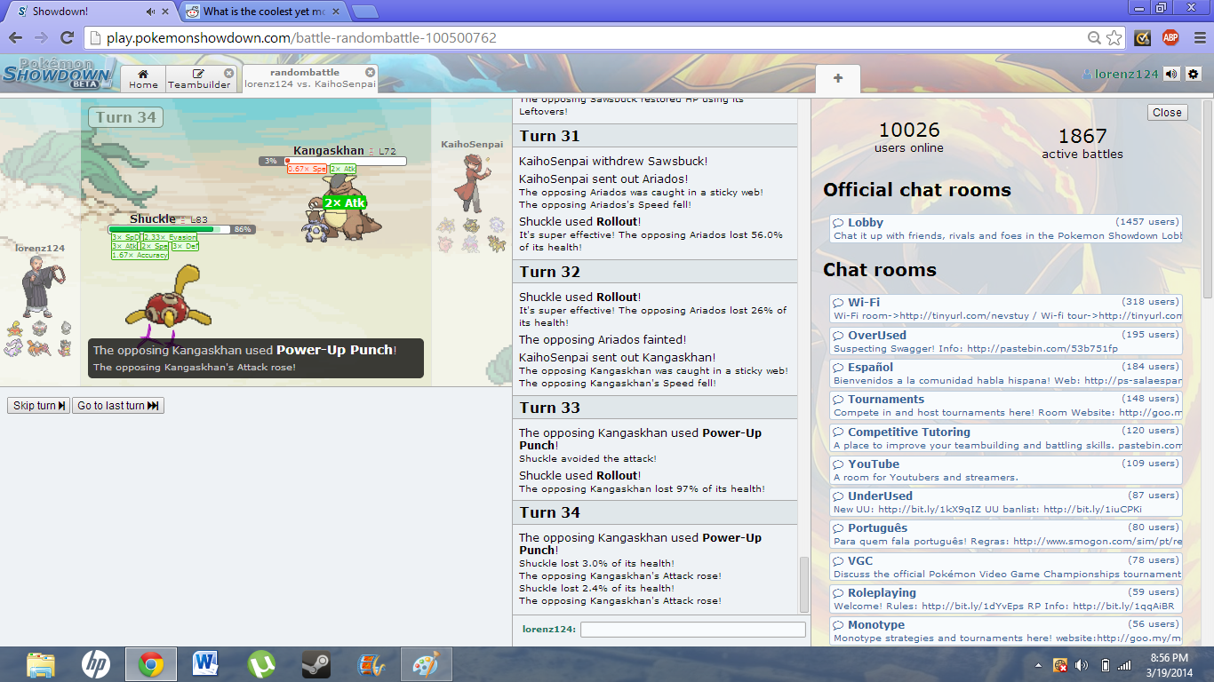Go back in Chrome
Viewport: 1214px width, 682px height.
[x=15, y=37]
